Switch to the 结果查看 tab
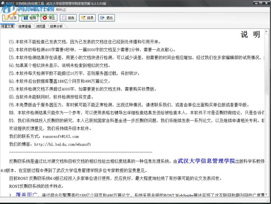The width and height of the screenshot is (271, 204). point(24,26)
